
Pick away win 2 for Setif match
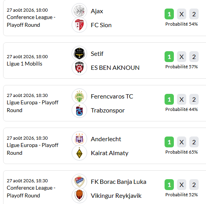pos(194,57)
